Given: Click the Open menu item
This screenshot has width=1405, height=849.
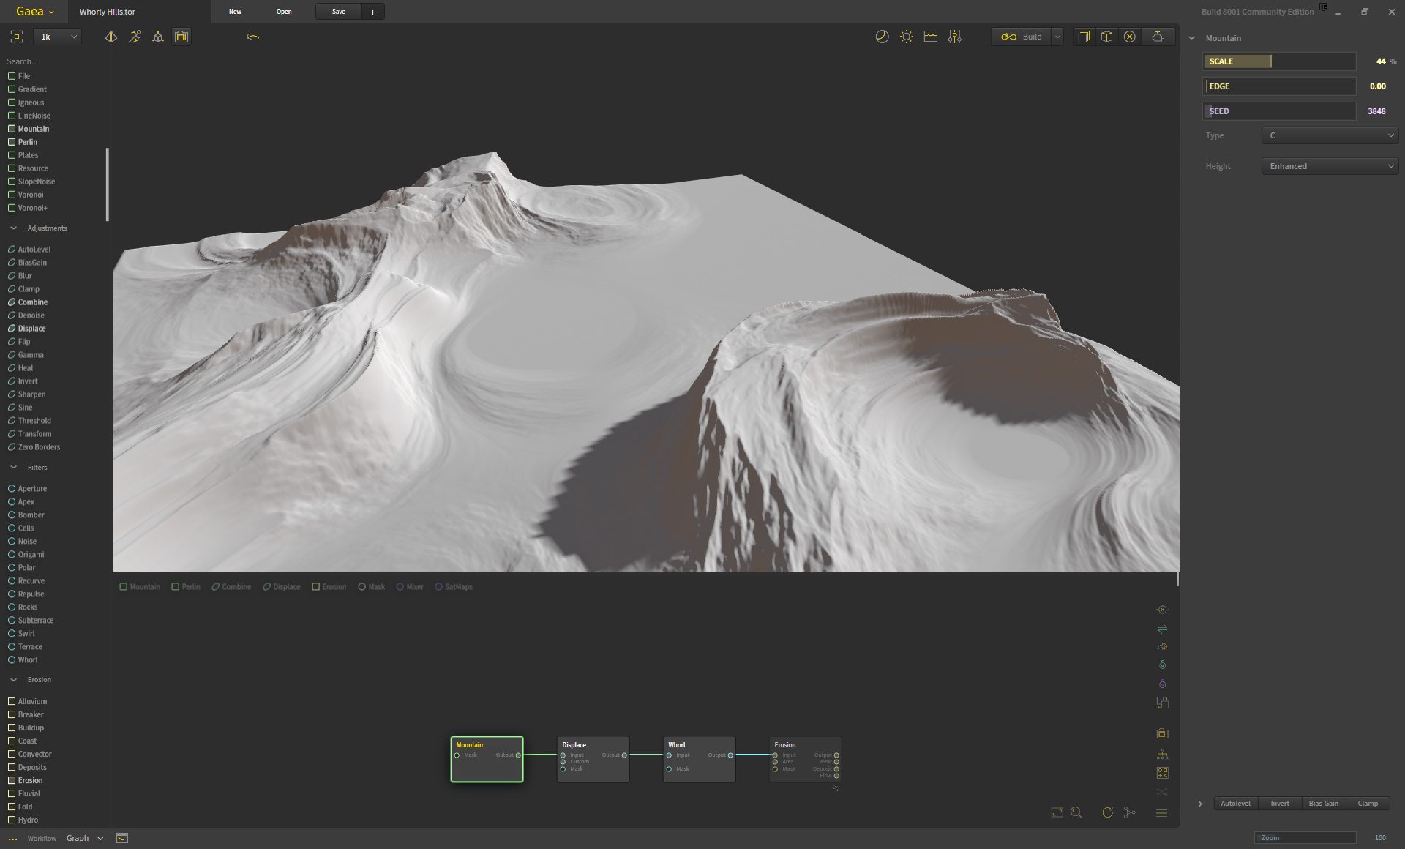Looking at the screenshot, I should (x=284, y=12).
